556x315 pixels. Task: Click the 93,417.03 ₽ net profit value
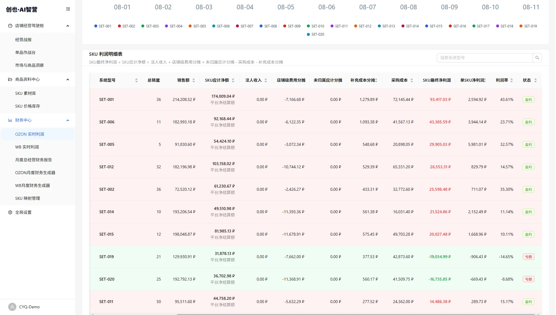(x=440, y=99)
